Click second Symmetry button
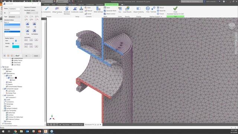Viewport: 238px width, 134px height. [31, 40]
